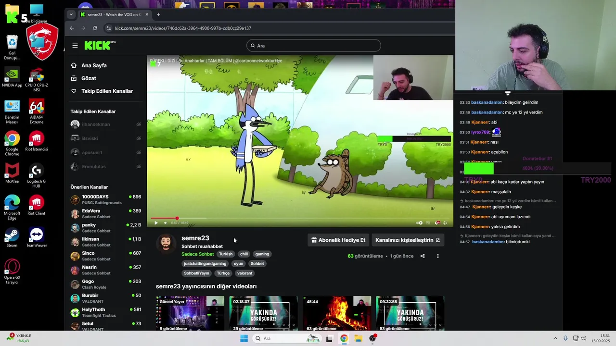The image size is (616, 346).
Task: Open Logitech G HUB desktop icon
Action: [x=37, y=175]
